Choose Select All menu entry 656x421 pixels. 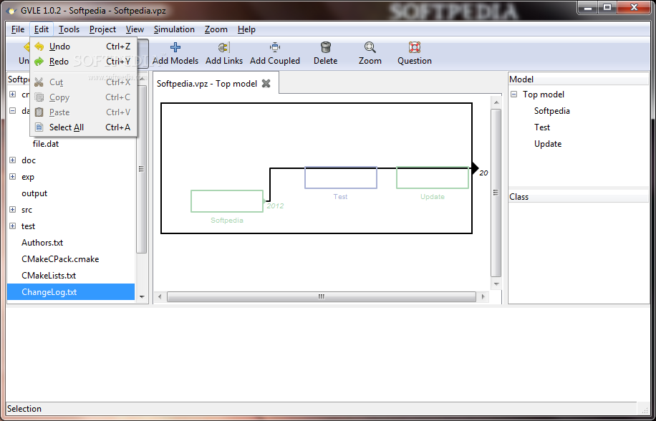click(83, 127)
